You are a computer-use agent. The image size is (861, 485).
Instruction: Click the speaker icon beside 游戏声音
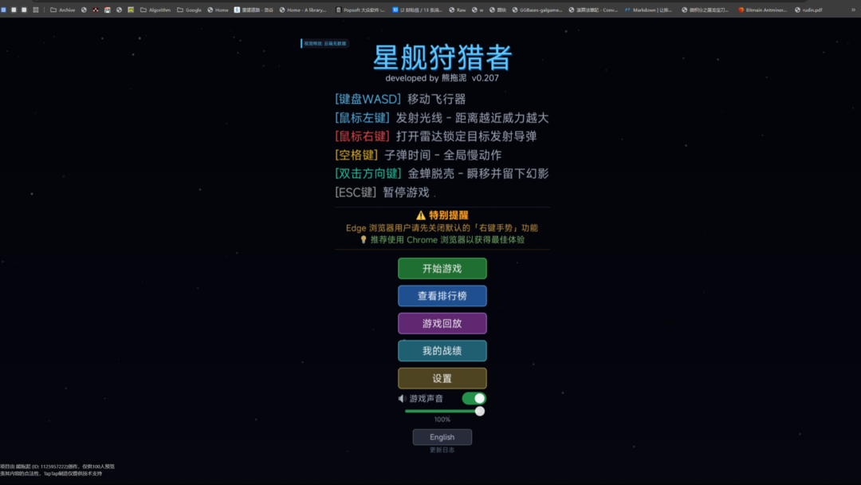tap(402, 399)
